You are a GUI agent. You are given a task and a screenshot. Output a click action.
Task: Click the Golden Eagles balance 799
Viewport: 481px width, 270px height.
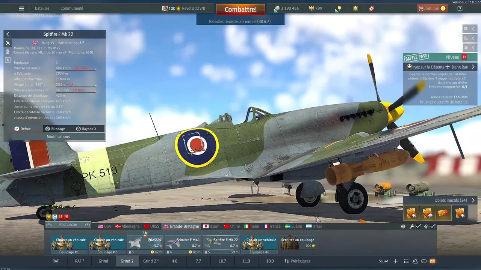[315, 8]
